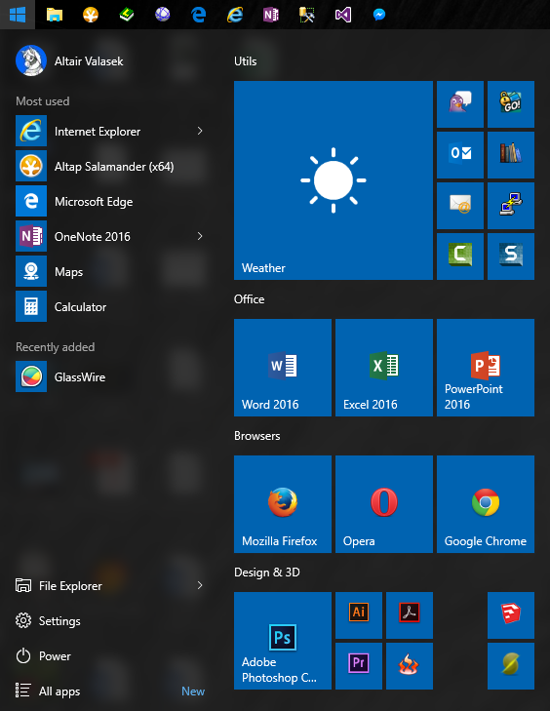Click the Utils group header
The width and height of the screenshot is (550, 711).
(246, 61)
